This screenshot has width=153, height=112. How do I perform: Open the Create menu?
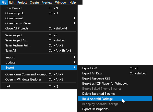pos(34,2)
